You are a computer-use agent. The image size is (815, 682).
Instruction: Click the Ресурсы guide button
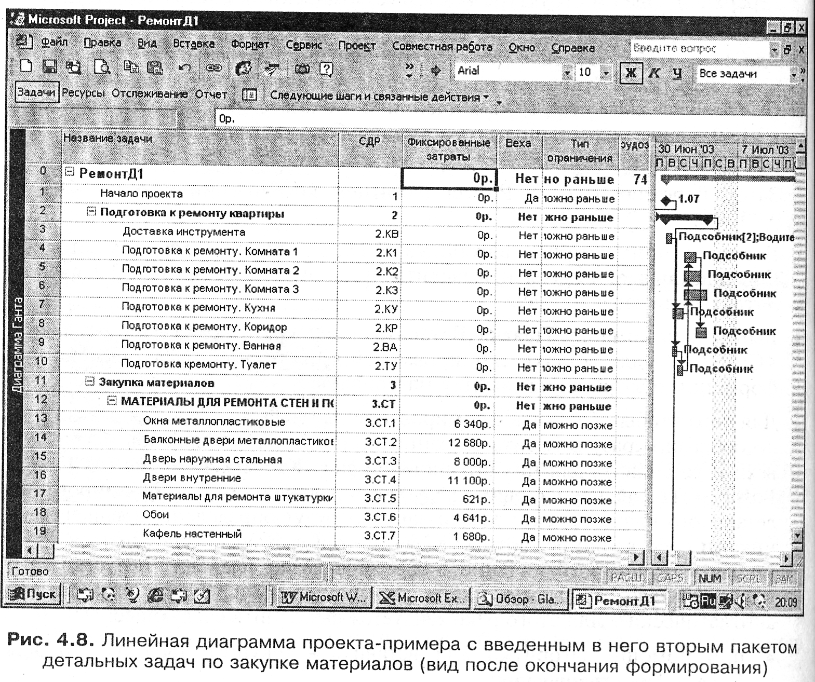point(83,93)
